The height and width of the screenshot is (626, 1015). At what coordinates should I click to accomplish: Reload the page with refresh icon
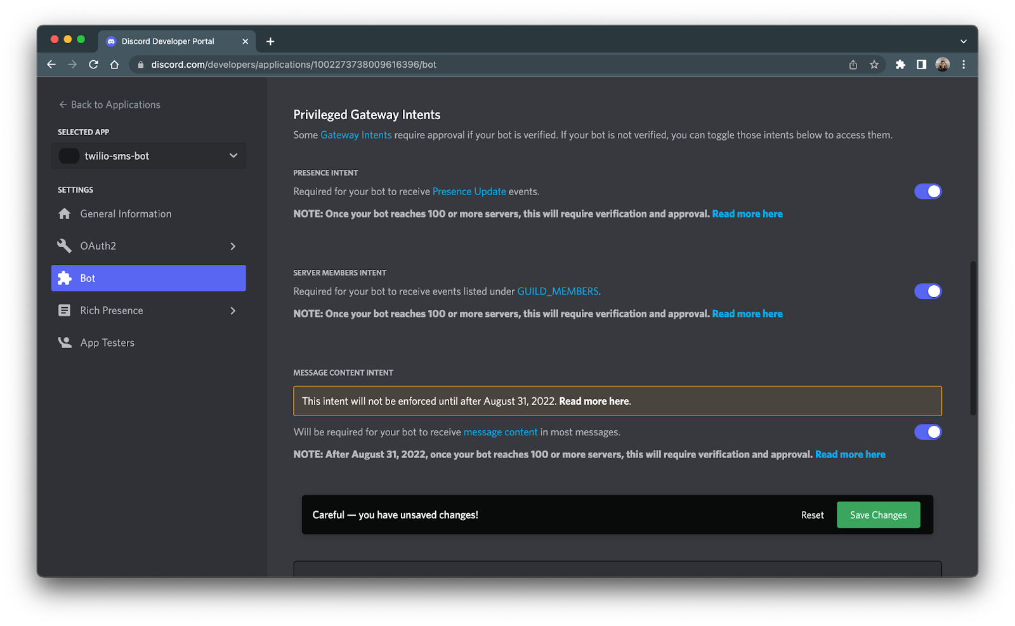(x=93, y=65)
